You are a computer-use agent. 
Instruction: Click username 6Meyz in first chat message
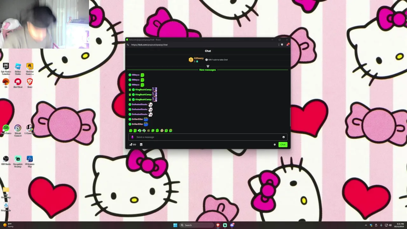point(136,75)
